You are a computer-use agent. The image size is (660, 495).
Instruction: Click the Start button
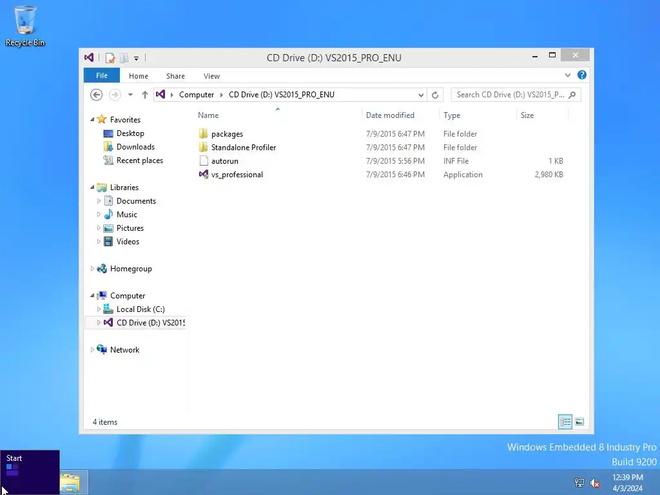30,472
